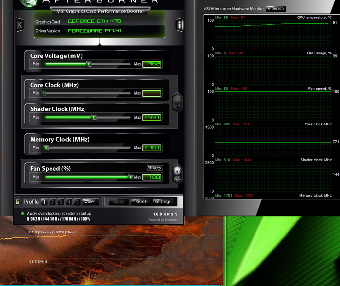
Task: Toggle the core/shader clock Link button
Action: coord(177,103)
